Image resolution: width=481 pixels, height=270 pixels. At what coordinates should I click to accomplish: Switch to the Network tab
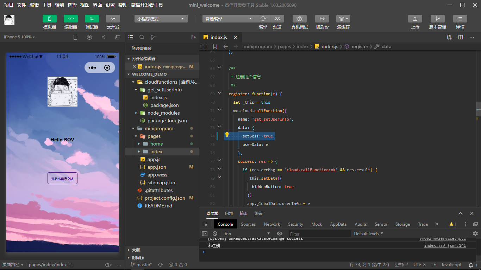click(271, 224)
